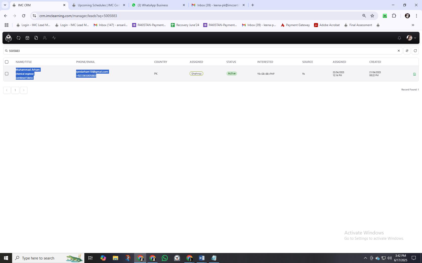
Task: Go to previous page in pagination
Action: point(7,90)
